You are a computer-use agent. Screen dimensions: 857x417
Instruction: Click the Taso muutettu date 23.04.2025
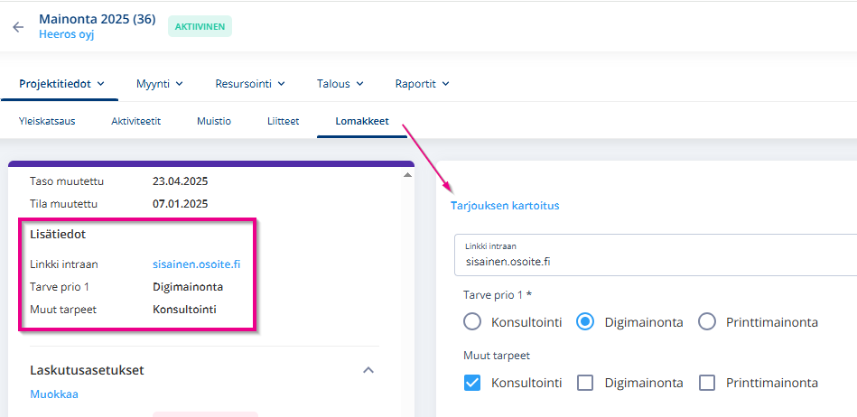[181, 181]
